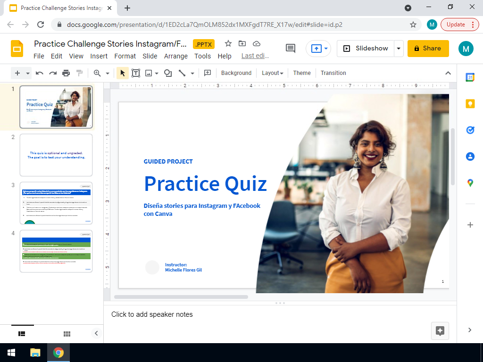
Task: Open Google Keep in side panel
Action: click(470, 104)
